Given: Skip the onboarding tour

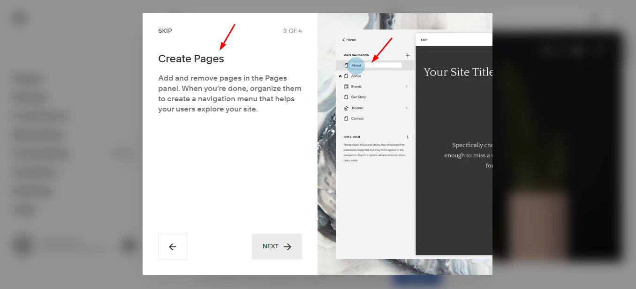Looking at the screenshot, I should [165, 31].
